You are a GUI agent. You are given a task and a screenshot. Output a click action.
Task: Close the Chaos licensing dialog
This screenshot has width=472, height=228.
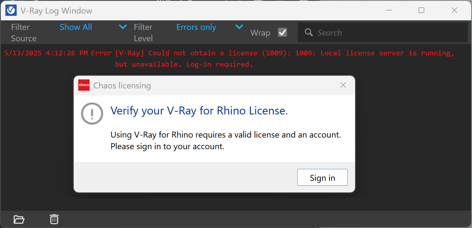pos(343,85)
